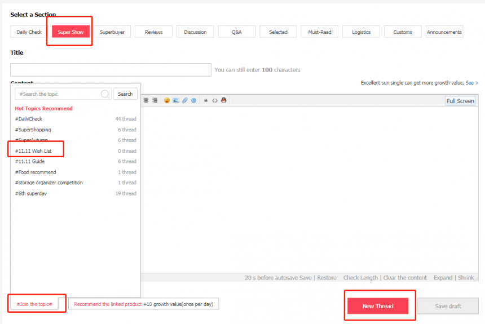Click the @ mention icon

click(193, 101)
